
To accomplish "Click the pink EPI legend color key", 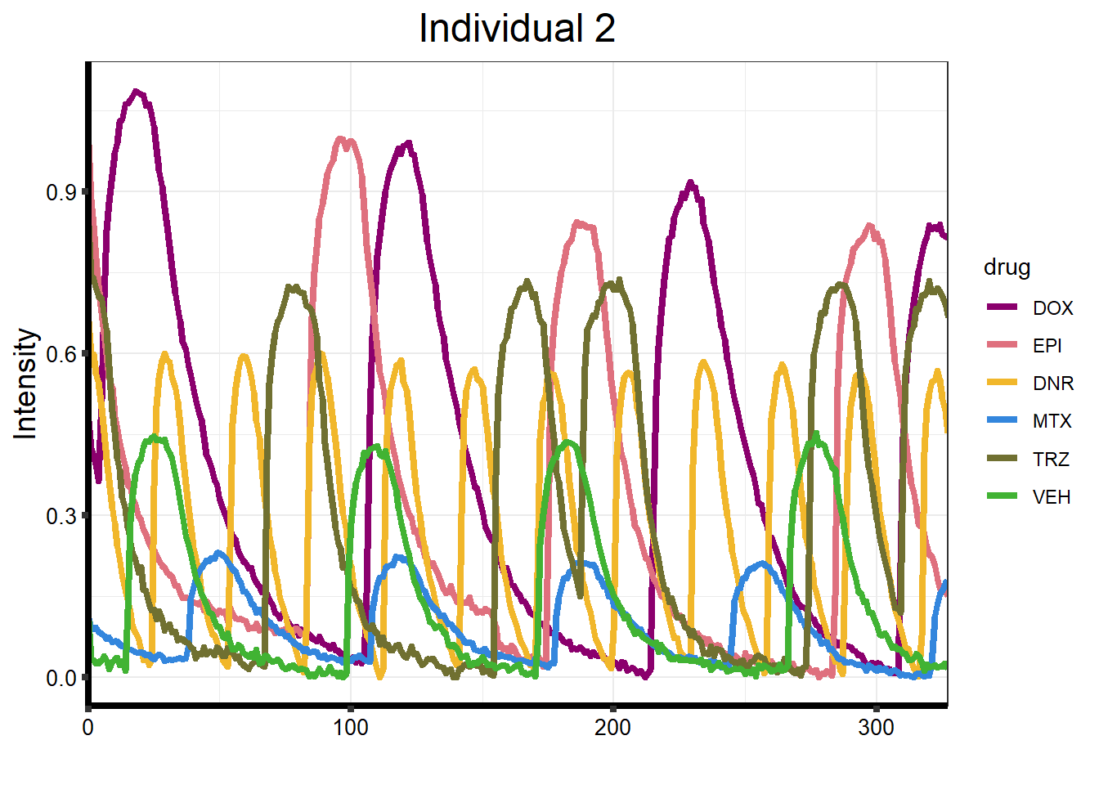I will tap(1002, 345).
